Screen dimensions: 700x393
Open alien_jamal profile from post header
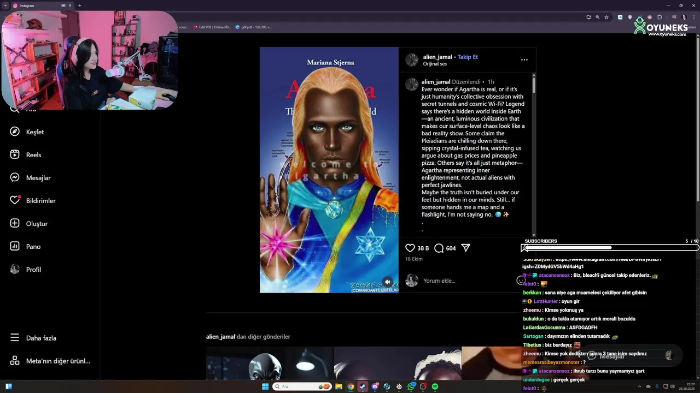(x=437, y=57)
